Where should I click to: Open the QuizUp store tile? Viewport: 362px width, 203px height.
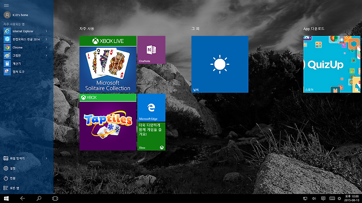(x=332, y=64)
